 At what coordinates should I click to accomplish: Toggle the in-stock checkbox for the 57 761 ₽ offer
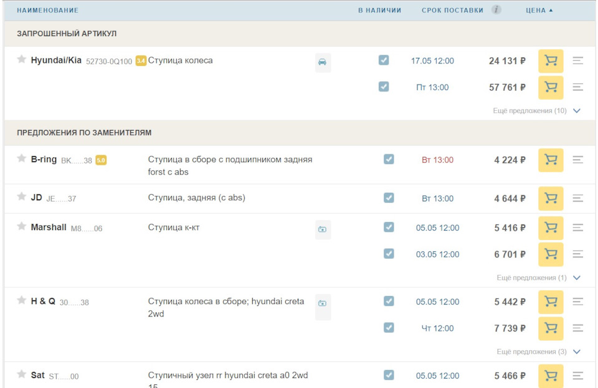click(x=384, y=86)
